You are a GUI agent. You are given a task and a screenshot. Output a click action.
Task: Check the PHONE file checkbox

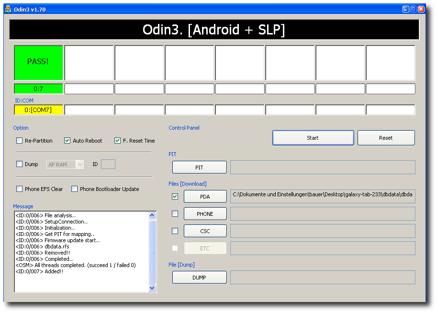pyautogui.click(x=175, y=214)
